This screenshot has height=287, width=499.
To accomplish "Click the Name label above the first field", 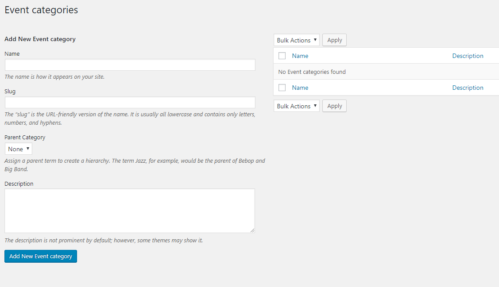I will click(12, 54).
